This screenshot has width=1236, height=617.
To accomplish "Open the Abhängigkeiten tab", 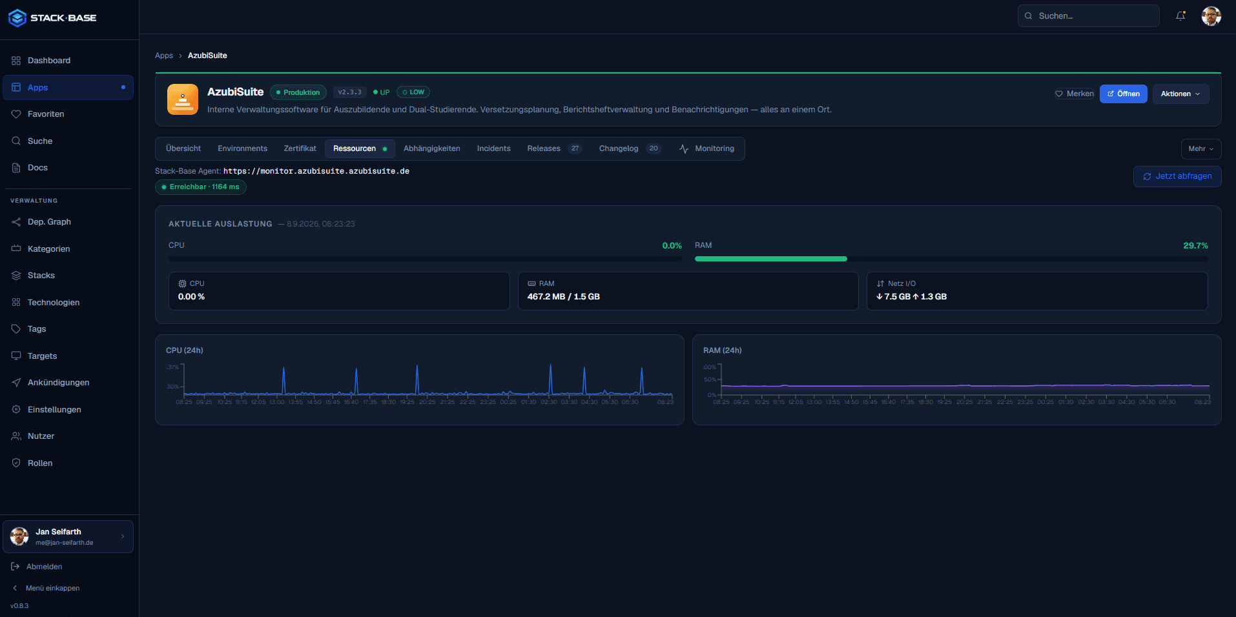I will tap(432, 148).
